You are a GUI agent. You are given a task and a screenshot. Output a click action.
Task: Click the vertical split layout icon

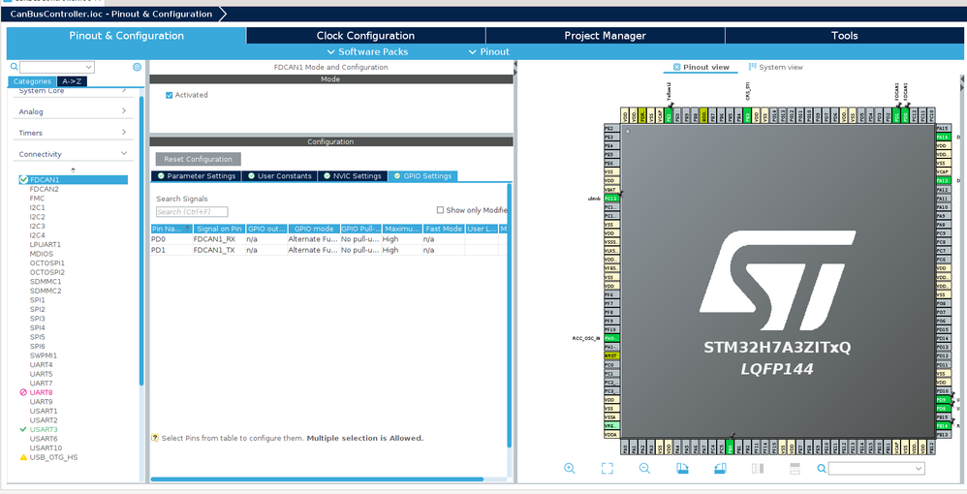(758, 468)
